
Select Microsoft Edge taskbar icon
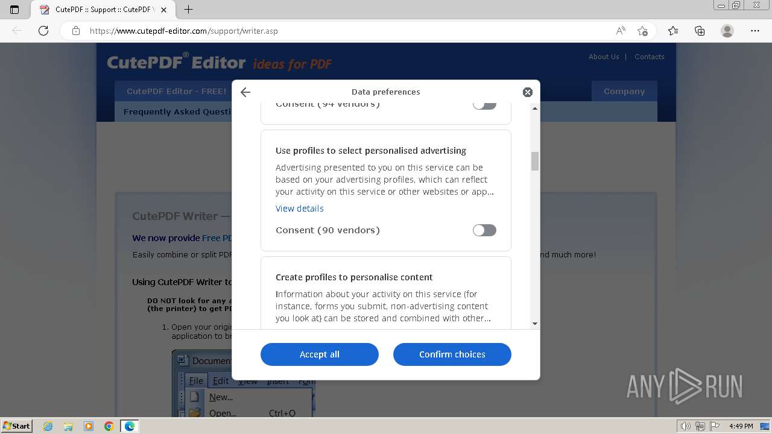pyautogui.click(x=130, y=426)
